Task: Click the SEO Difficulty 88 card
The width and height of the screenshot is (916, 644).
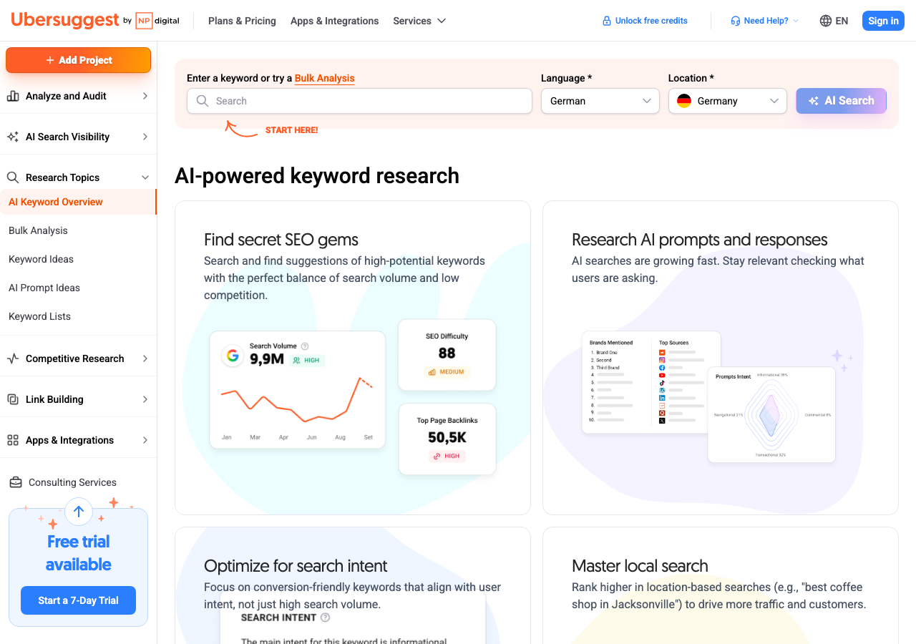Action: click(447, 355)
